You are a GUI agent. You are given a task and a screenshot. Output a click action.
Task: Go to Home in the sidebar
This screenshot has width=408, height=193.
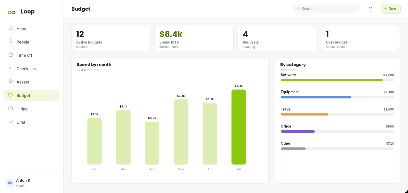pos(32,29)
